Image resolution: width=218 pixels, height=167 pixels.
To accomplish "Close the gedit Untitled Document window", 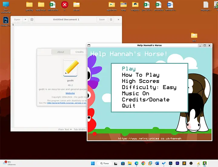I will coord(118,19).
